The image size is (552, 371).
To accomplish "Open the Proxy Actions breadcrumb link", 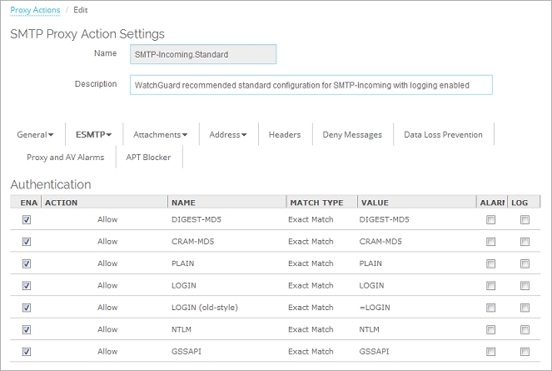I will click(34, 10).
